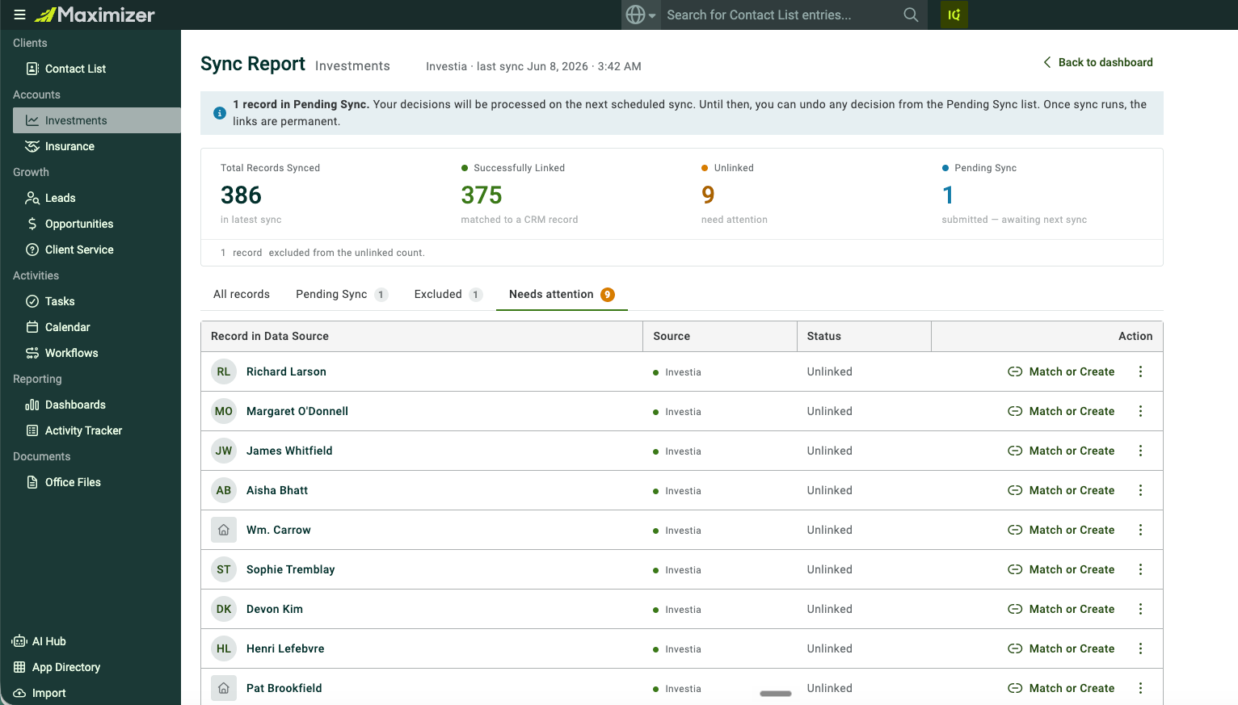
Task: Click the search magnifier icon
Action: click(x=911, y=15)
